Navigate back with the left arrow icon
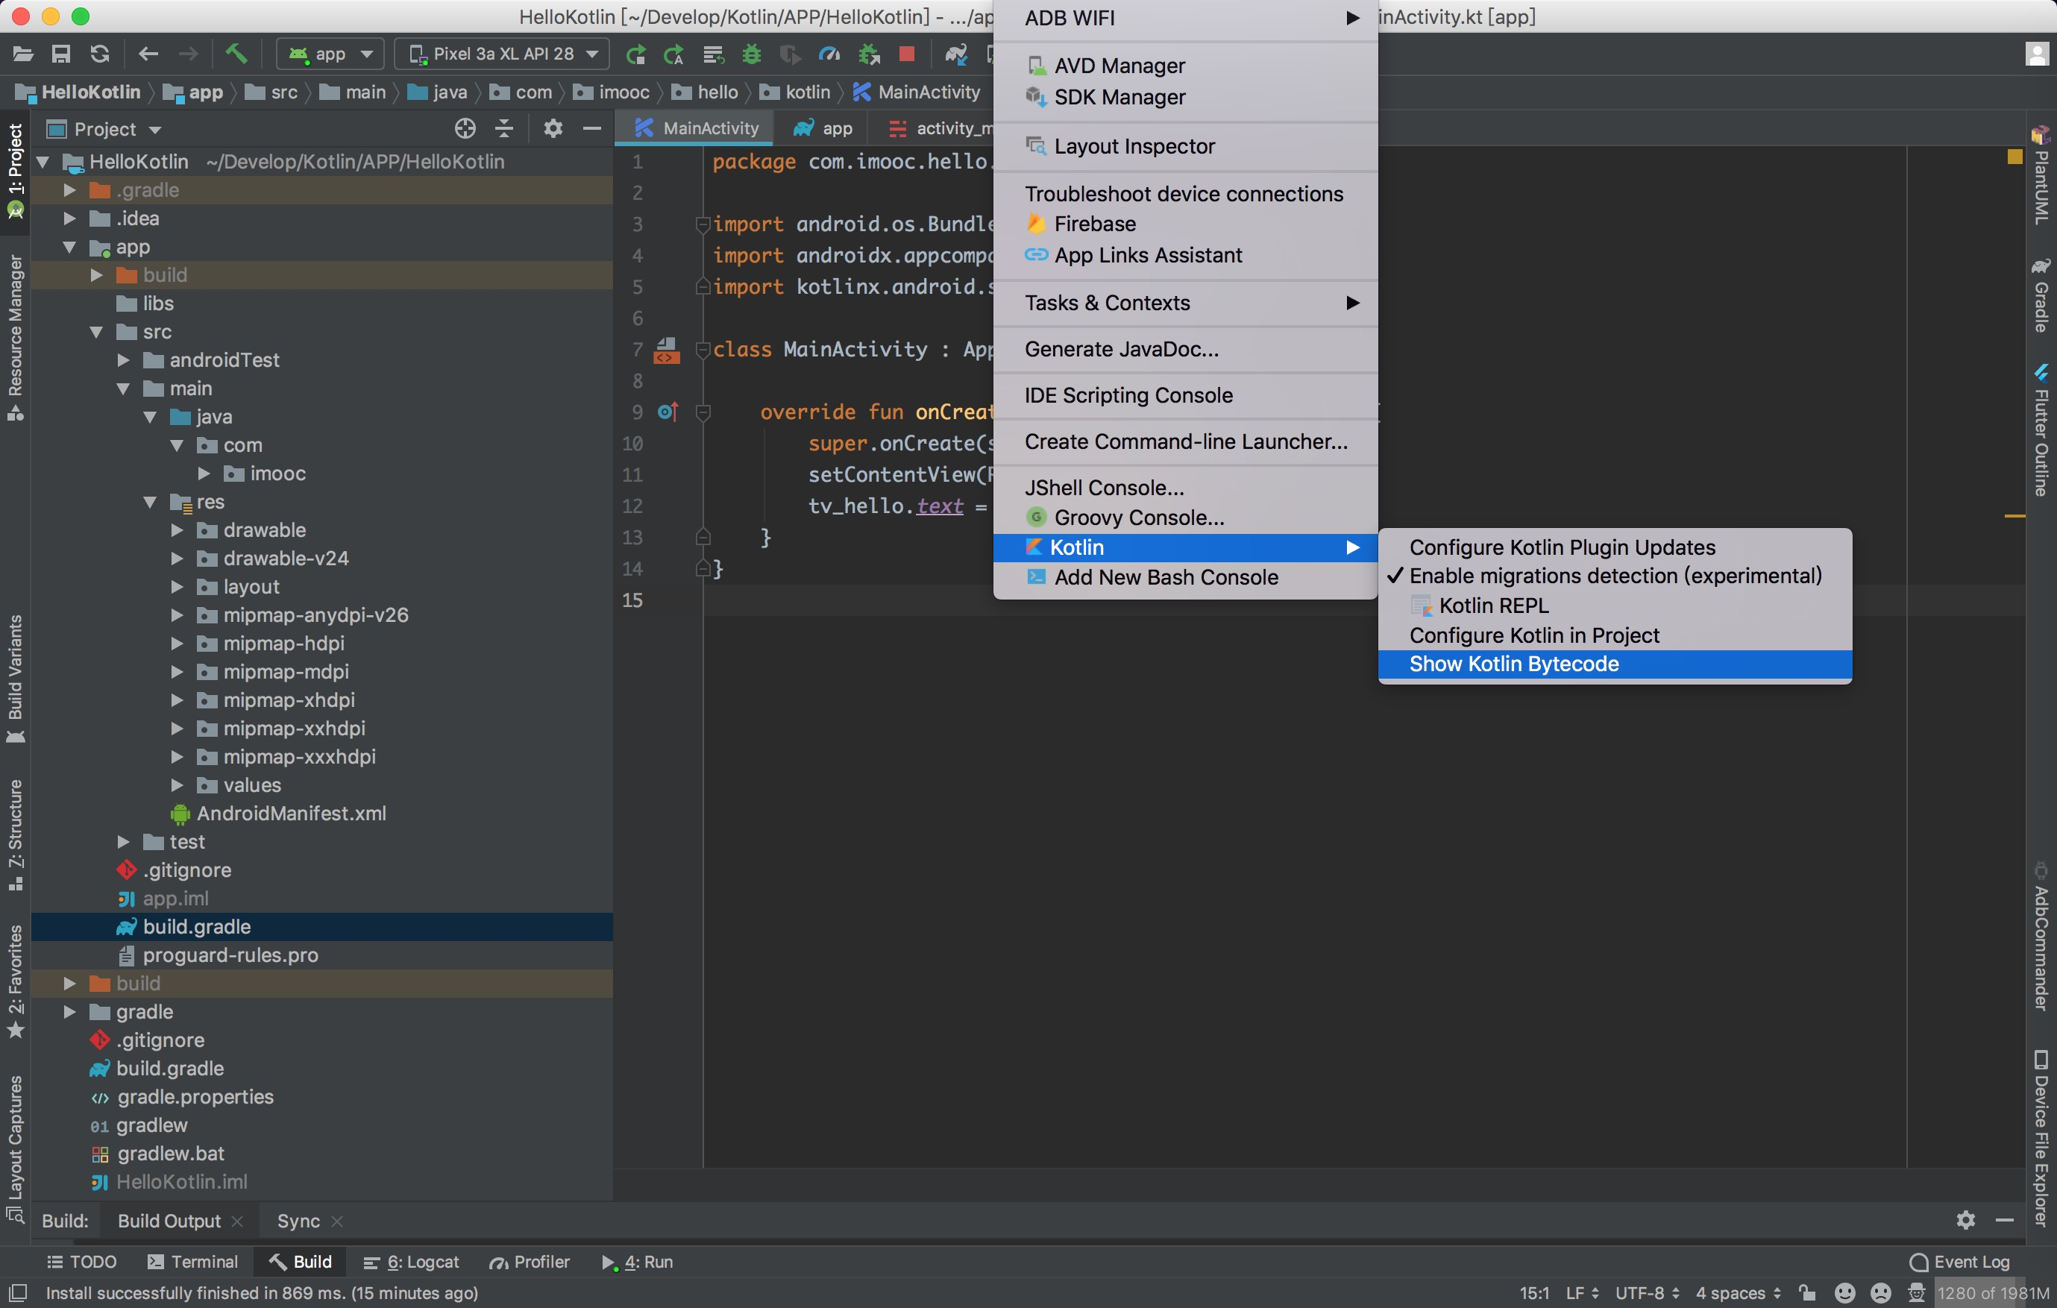2057x1308 pixels. pos(148,54)
